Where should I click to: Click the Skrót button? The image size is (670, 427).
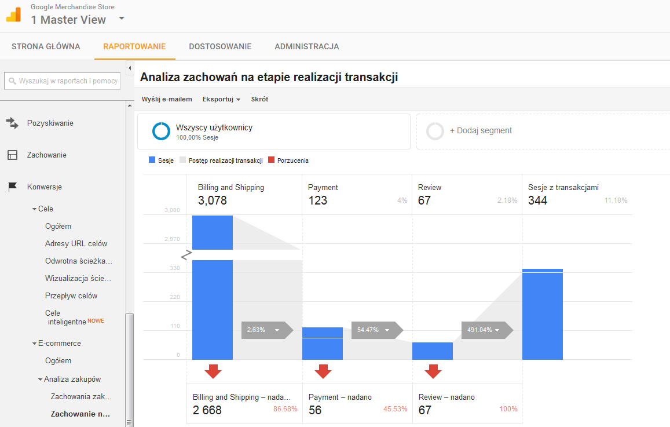click(259, 99)
